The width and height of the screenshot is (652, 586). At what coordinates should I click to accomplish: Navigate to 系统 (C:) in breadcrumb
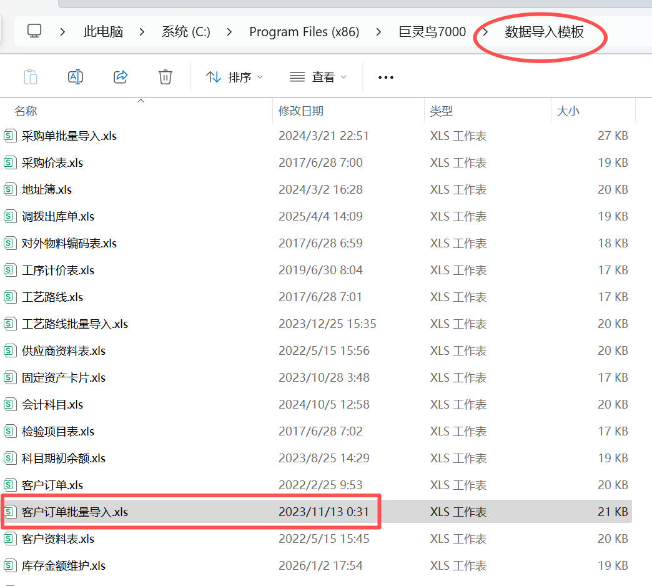(185, 32)
